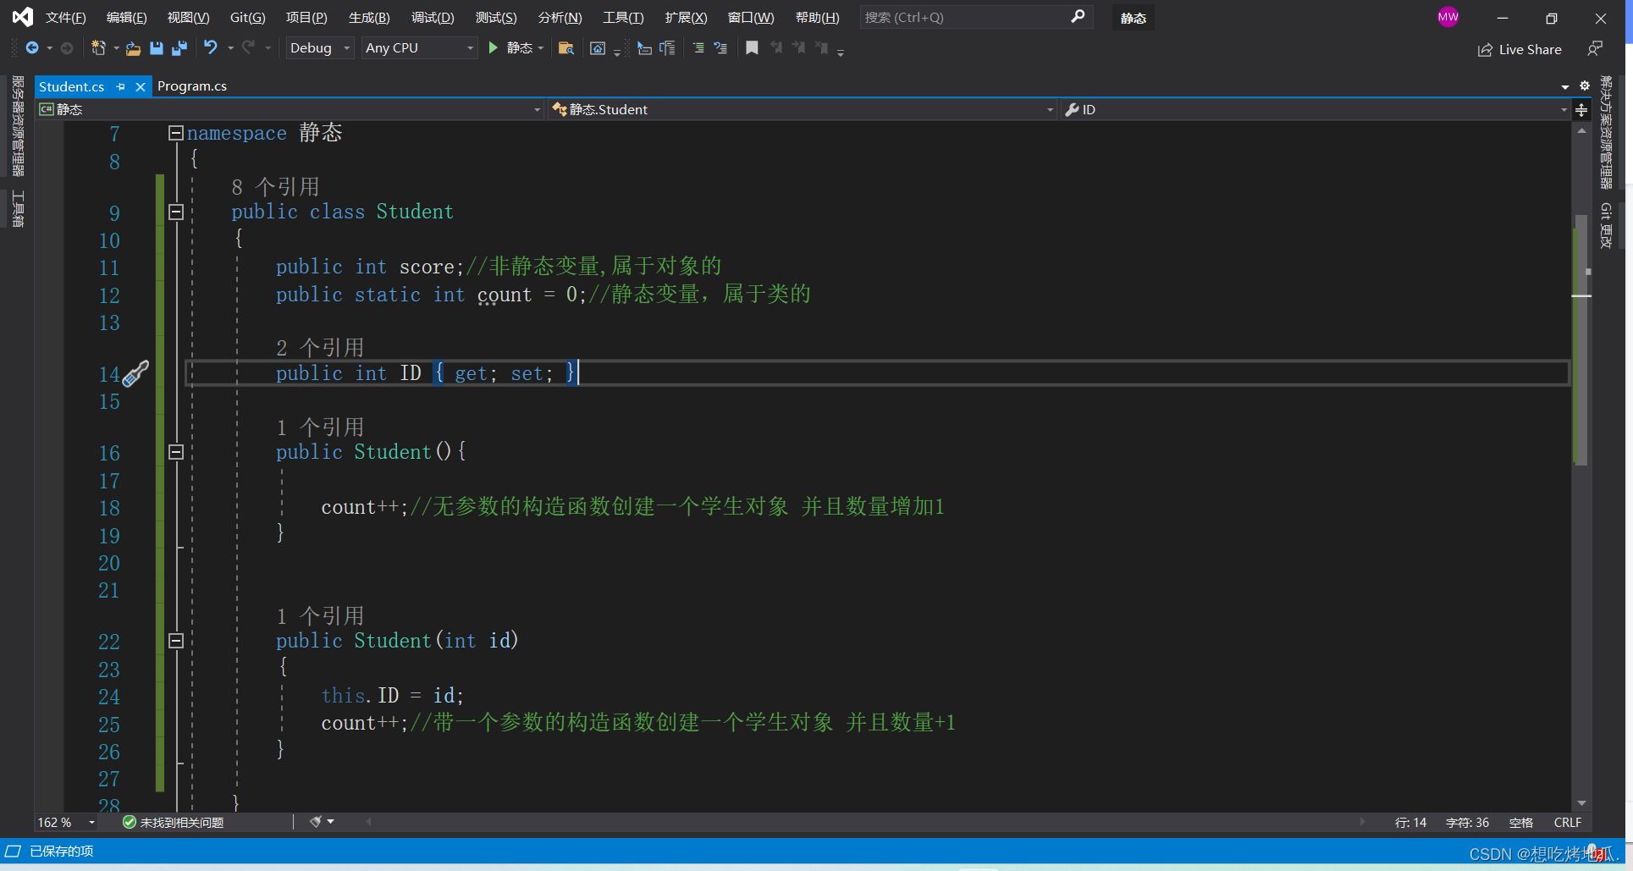Click the '8 个引用' code lens link
1633x871 pixels.
click(276, 186)
